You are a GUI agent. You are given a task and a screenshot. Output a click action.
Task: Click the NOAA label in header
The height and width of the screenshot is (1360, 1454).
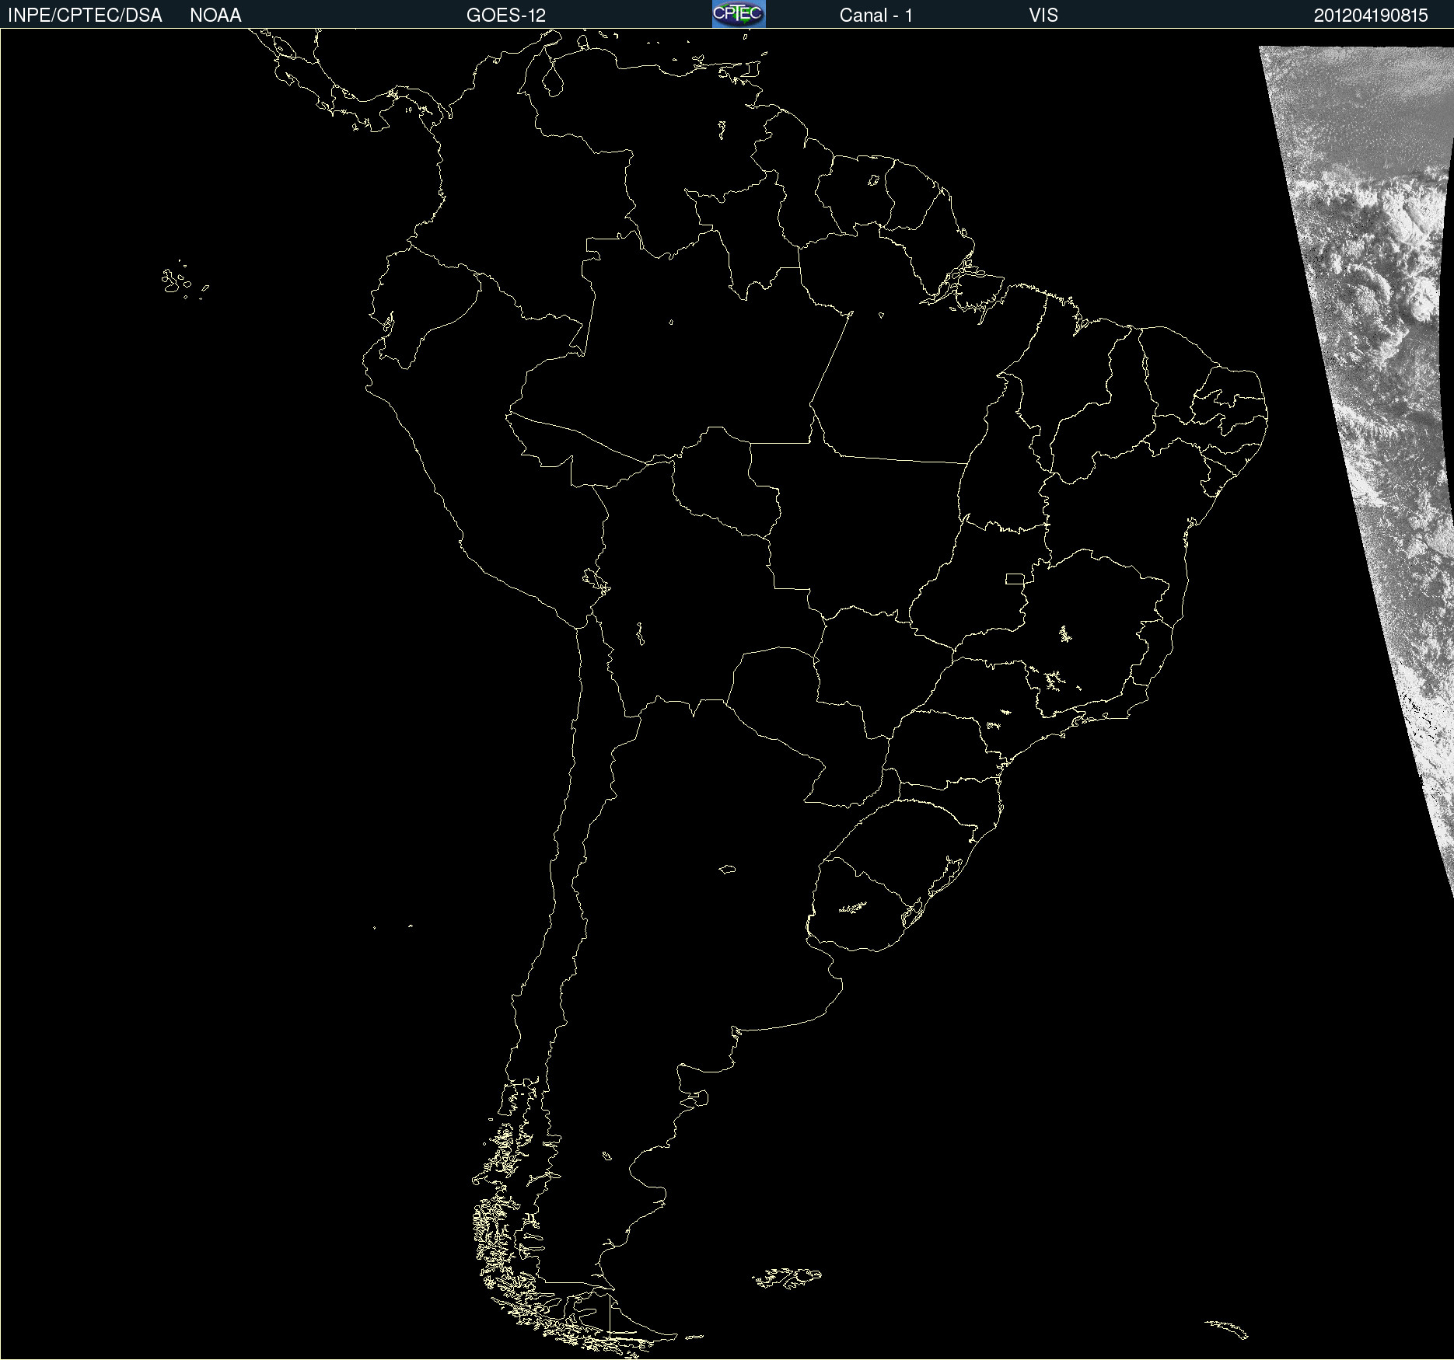[x=215, y=16]
